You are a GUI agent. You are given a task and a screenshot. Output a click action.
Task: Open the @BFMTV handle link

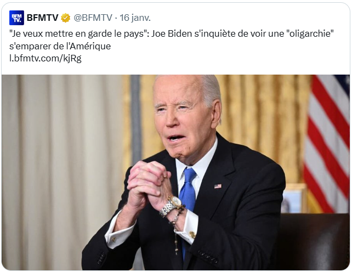(93, 18)
